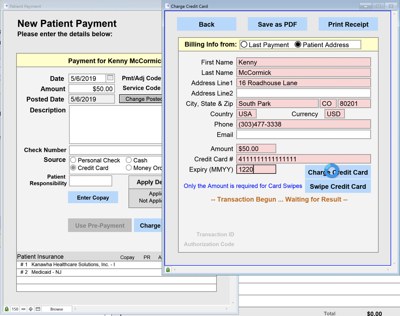400x316 pixels.
Task: Click the Swipe Credit Card button
Action: [x=338, y=186]
